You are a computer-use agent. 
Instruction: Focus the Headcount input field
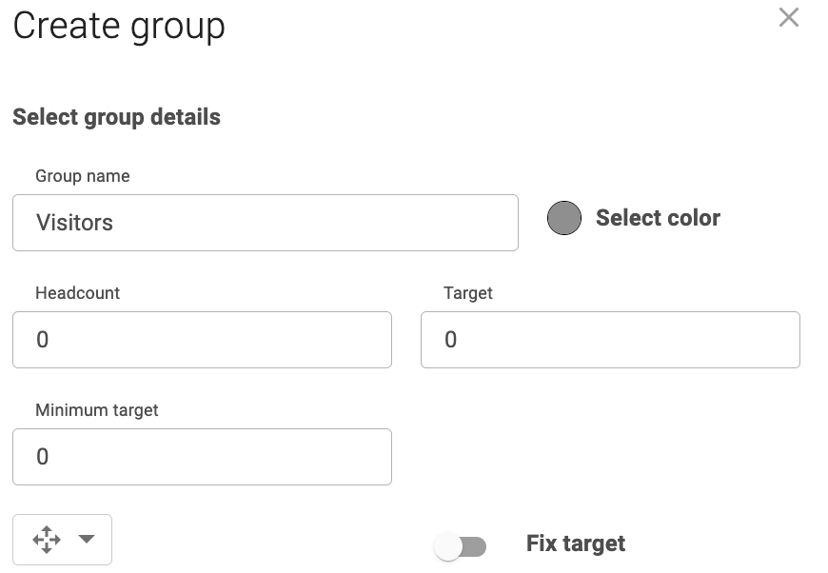click(202, 340)
